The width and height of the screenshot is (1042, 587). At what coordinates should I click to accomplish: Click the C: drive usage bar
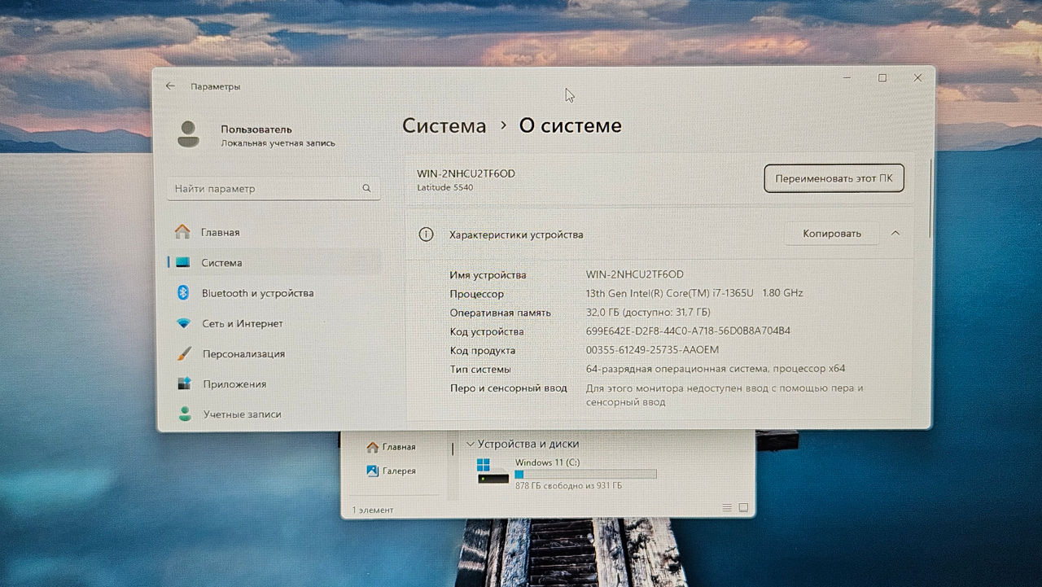(x=585, y=474)
